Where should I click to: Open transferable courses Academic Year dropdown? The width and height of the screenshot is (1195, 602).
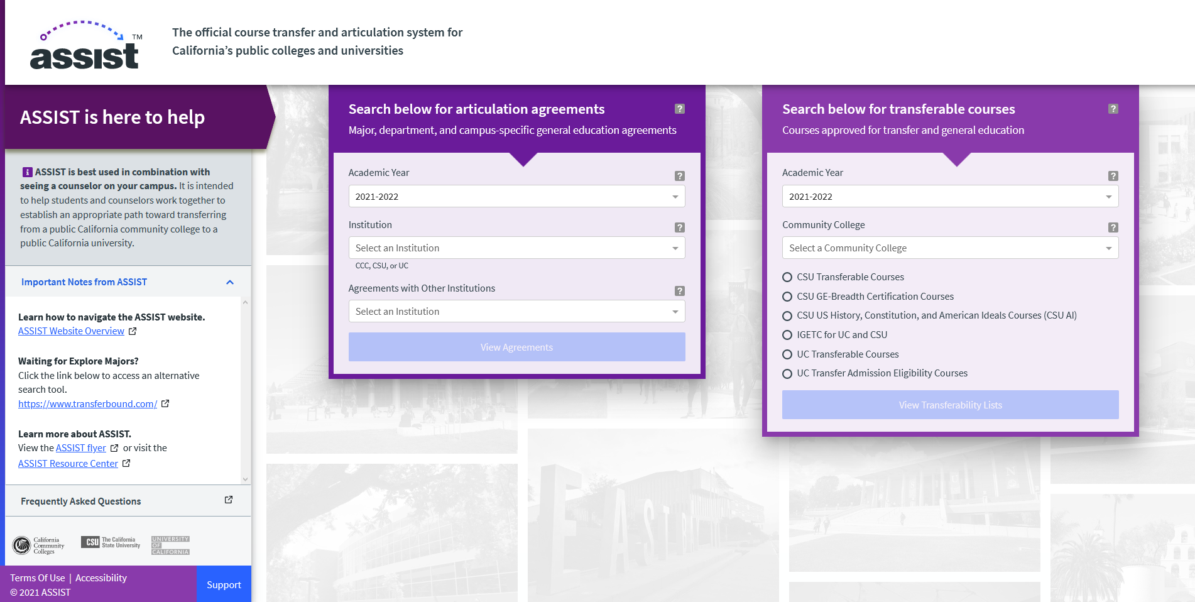pyautogui.click(x=950, y=196)
